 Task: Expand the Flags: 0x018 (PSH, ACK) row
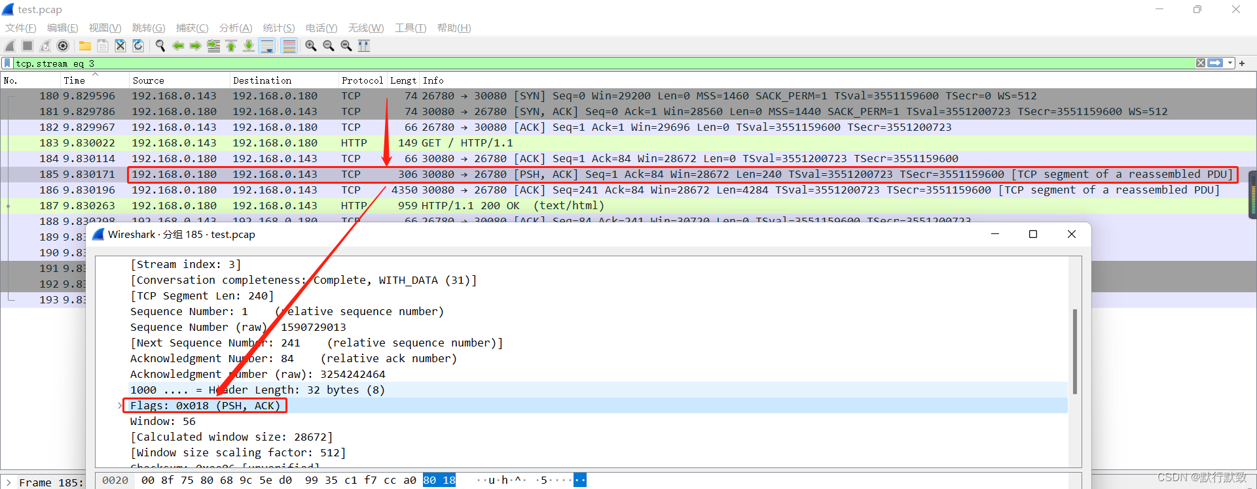click(x=120, y=406)
